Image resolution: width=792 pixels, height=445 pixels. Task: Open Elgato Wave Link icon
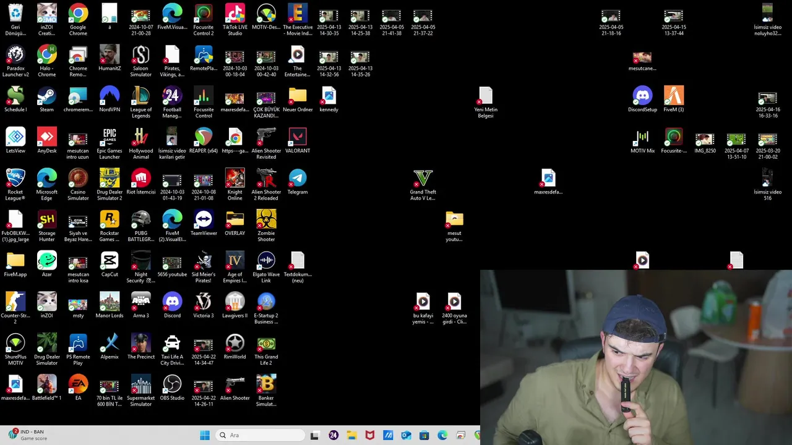266,267
